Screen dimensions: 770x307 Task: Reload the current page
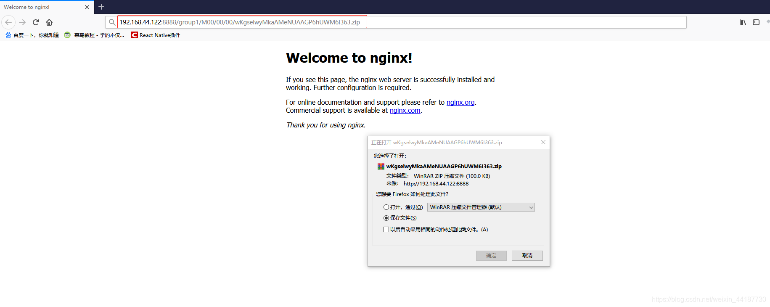point(36,22)
